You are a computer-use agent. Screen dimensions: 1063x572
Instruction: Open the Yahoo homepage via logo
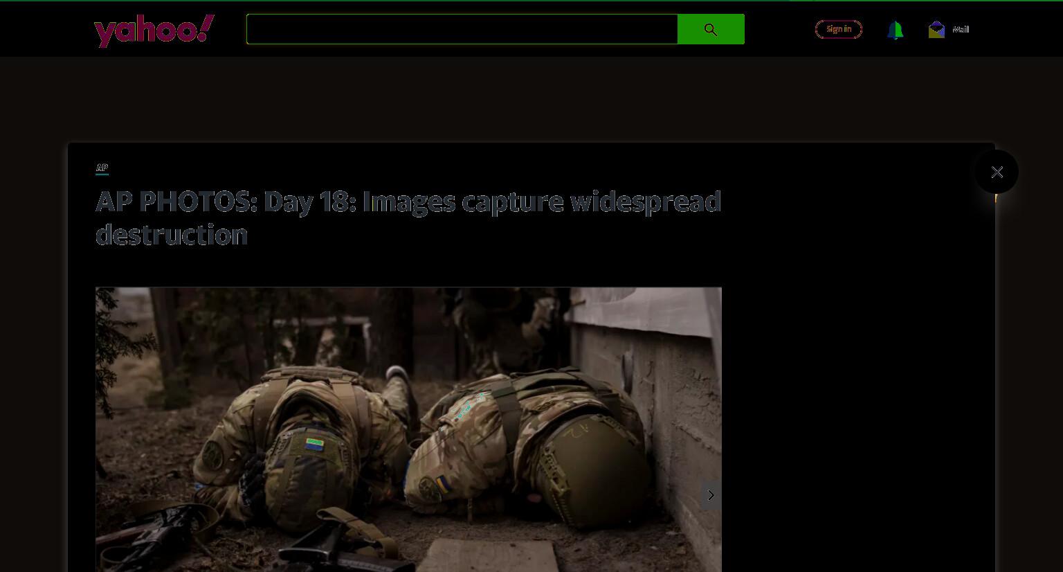tap(154, 30)
